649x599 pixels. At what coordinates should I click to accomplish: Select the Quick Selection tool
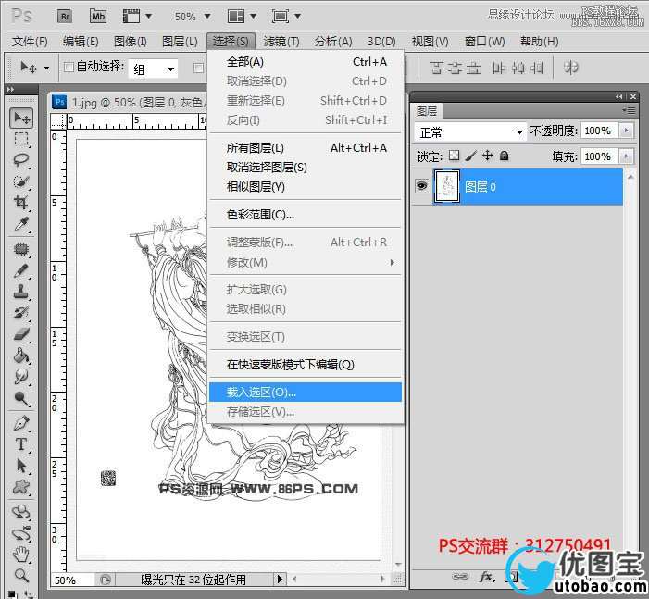pos(21,181)
